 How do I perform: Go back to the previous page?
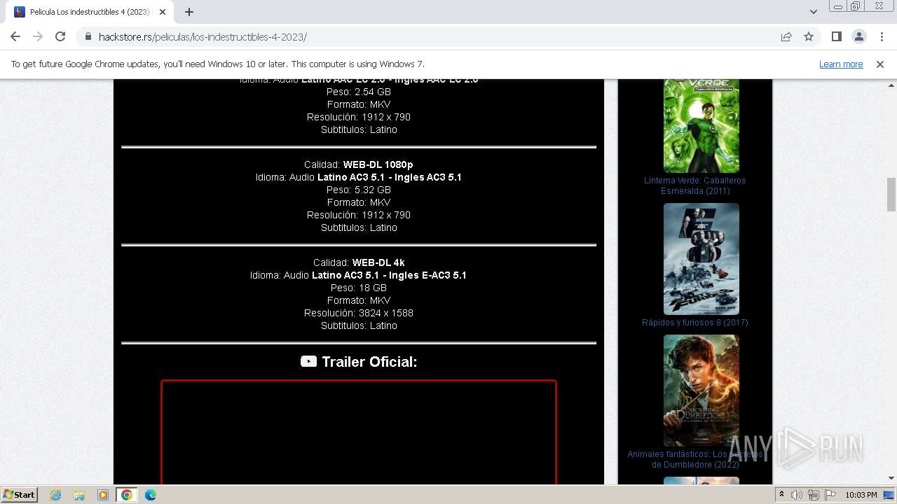(15, 36)
